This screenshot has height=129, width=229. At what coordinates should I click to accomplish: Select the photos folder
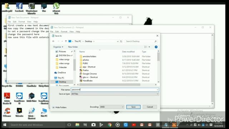[x=86, y=60]
